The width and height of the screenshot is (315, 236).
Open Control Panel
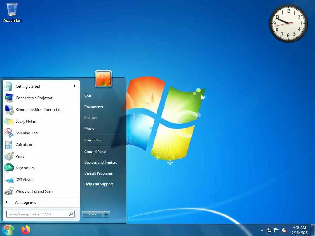(x=95, y=152)
